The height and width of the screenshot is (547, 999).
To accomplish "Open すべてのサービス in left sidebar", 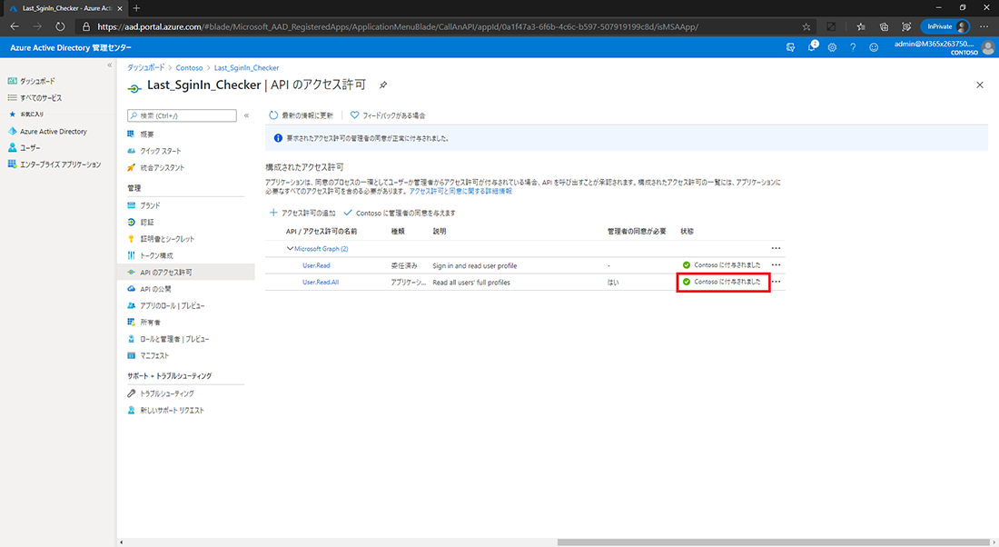I will (x=35, y=97).
